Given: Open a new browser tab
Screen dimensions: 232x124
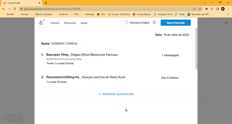Looking at the screenshot, I should (x=46, y=3).
